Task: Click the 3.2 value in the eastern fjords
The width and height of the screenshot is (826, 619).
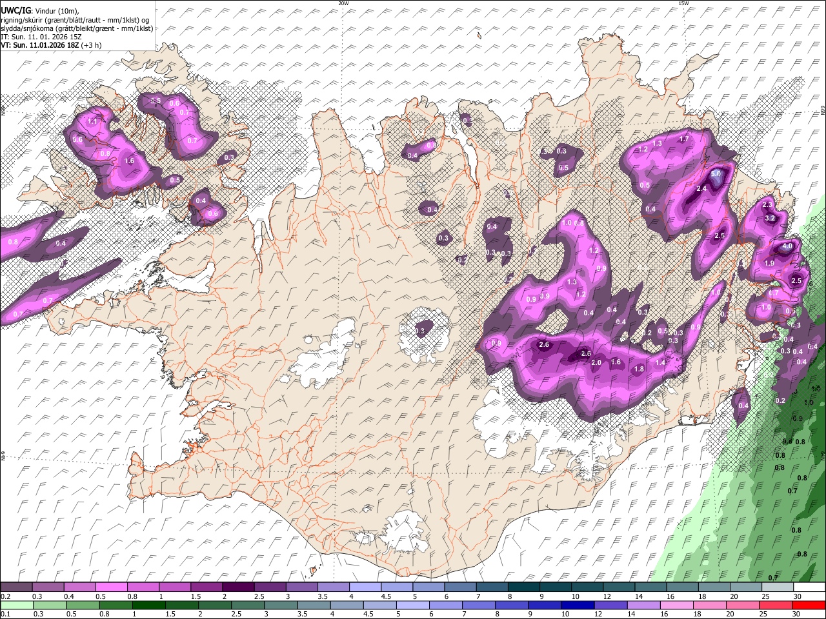Action: coord(770,218)
